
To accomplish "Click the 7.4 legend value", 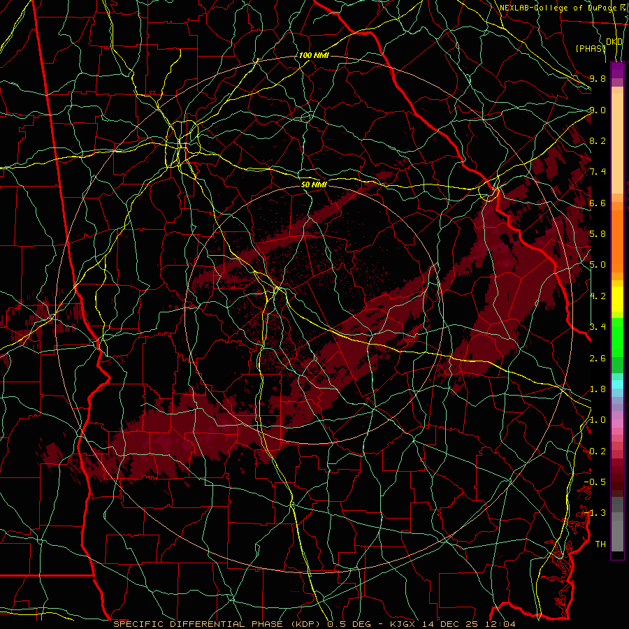I will click(x=598, y=172).
